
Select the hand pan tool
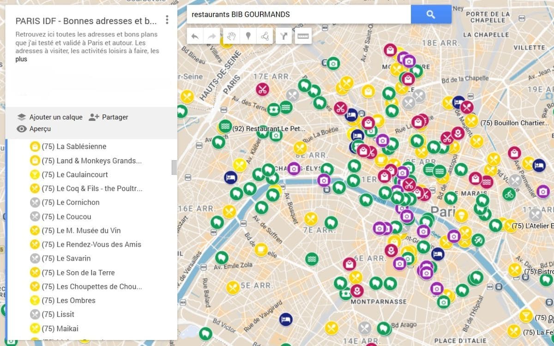tap(230, 36)
